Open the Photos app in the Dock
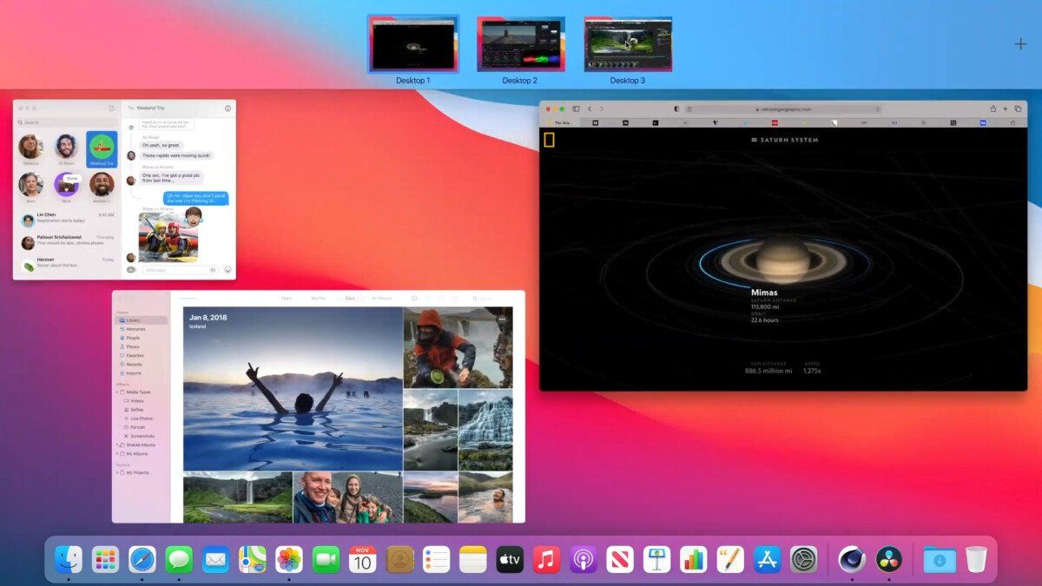 289,559
